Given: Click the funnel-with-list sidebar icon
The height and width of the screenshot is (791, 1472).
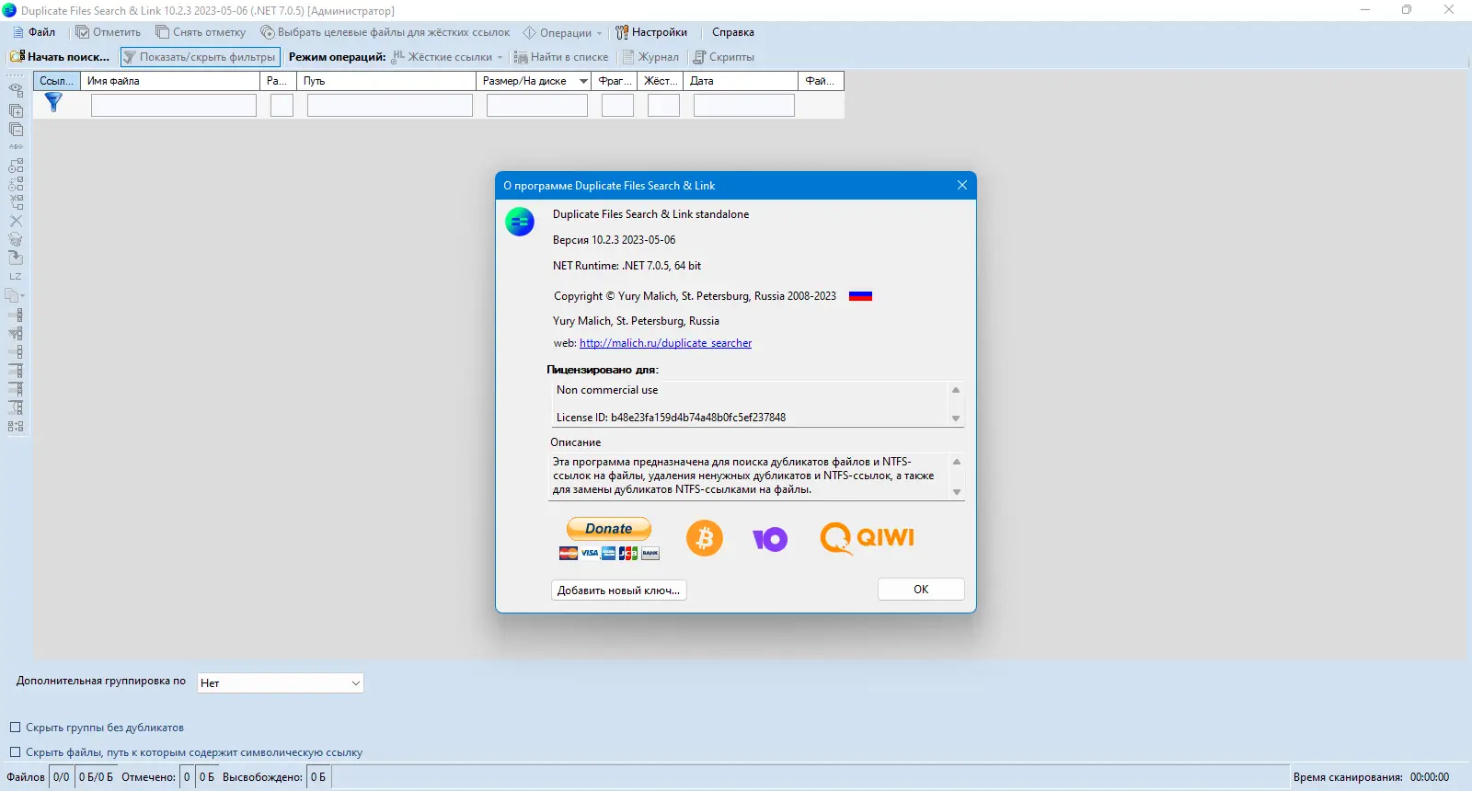Looking at the screenshot, I should 16,333.
